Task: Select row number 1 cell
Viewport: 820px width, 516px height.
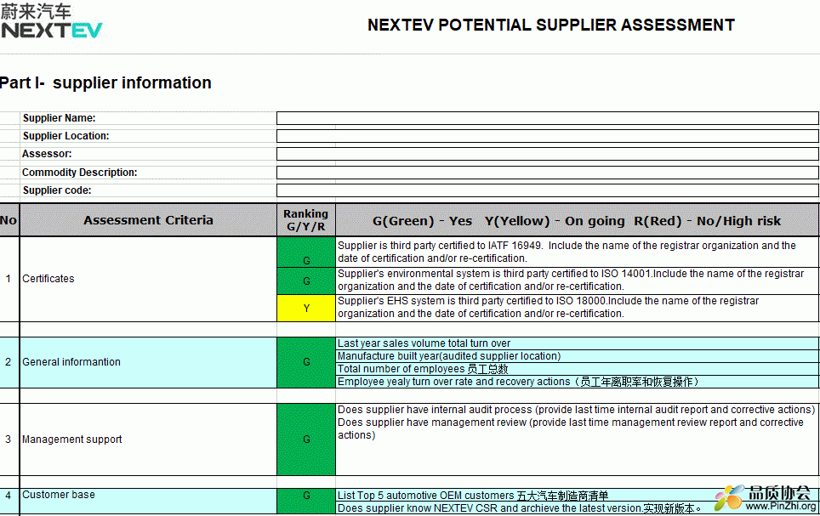Action: (x=9, y=279)
